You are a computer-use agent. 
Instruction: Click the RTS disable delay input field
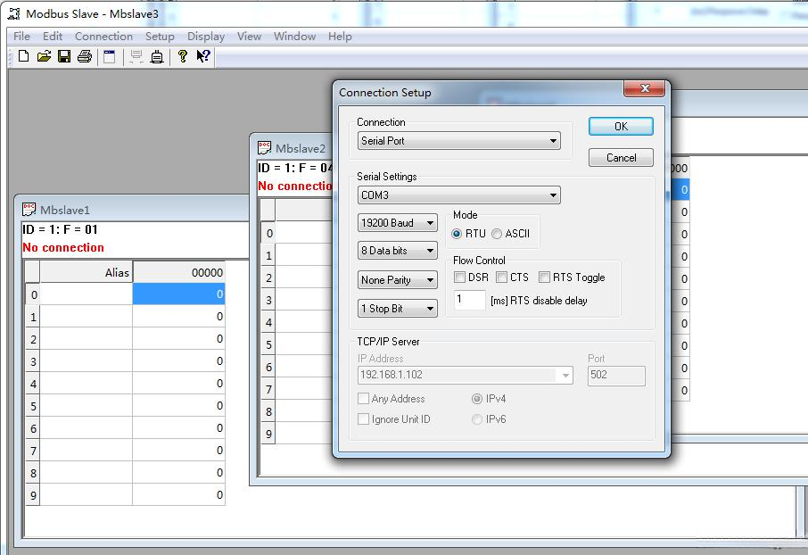tap(469, 300)
